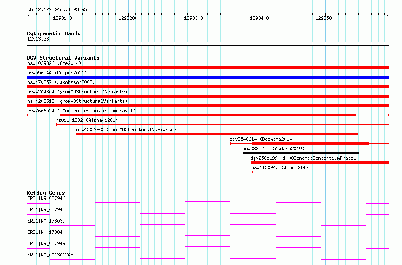Open the dgv256e199 1000Genomes variant bar

tap(320, 163)
